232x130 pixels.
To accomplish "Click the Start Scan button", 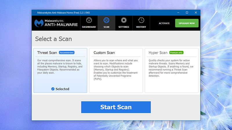I will pos(116,107).
